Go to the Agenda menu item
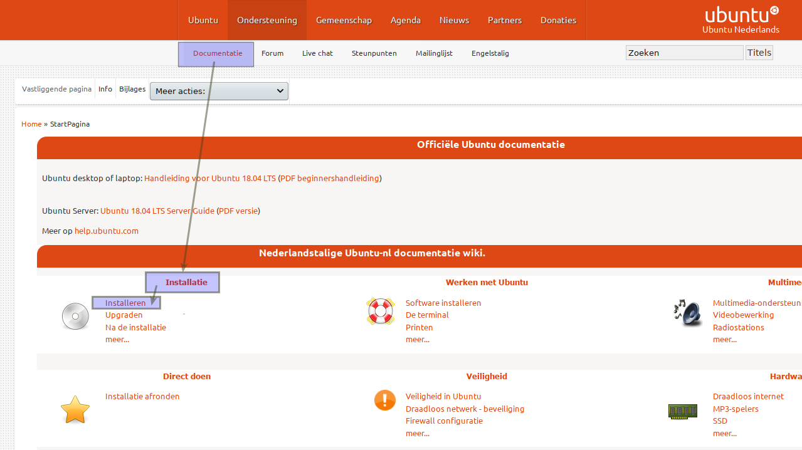Image resolution: width=802 pixels, height=450 pixels. coord(406,20)
